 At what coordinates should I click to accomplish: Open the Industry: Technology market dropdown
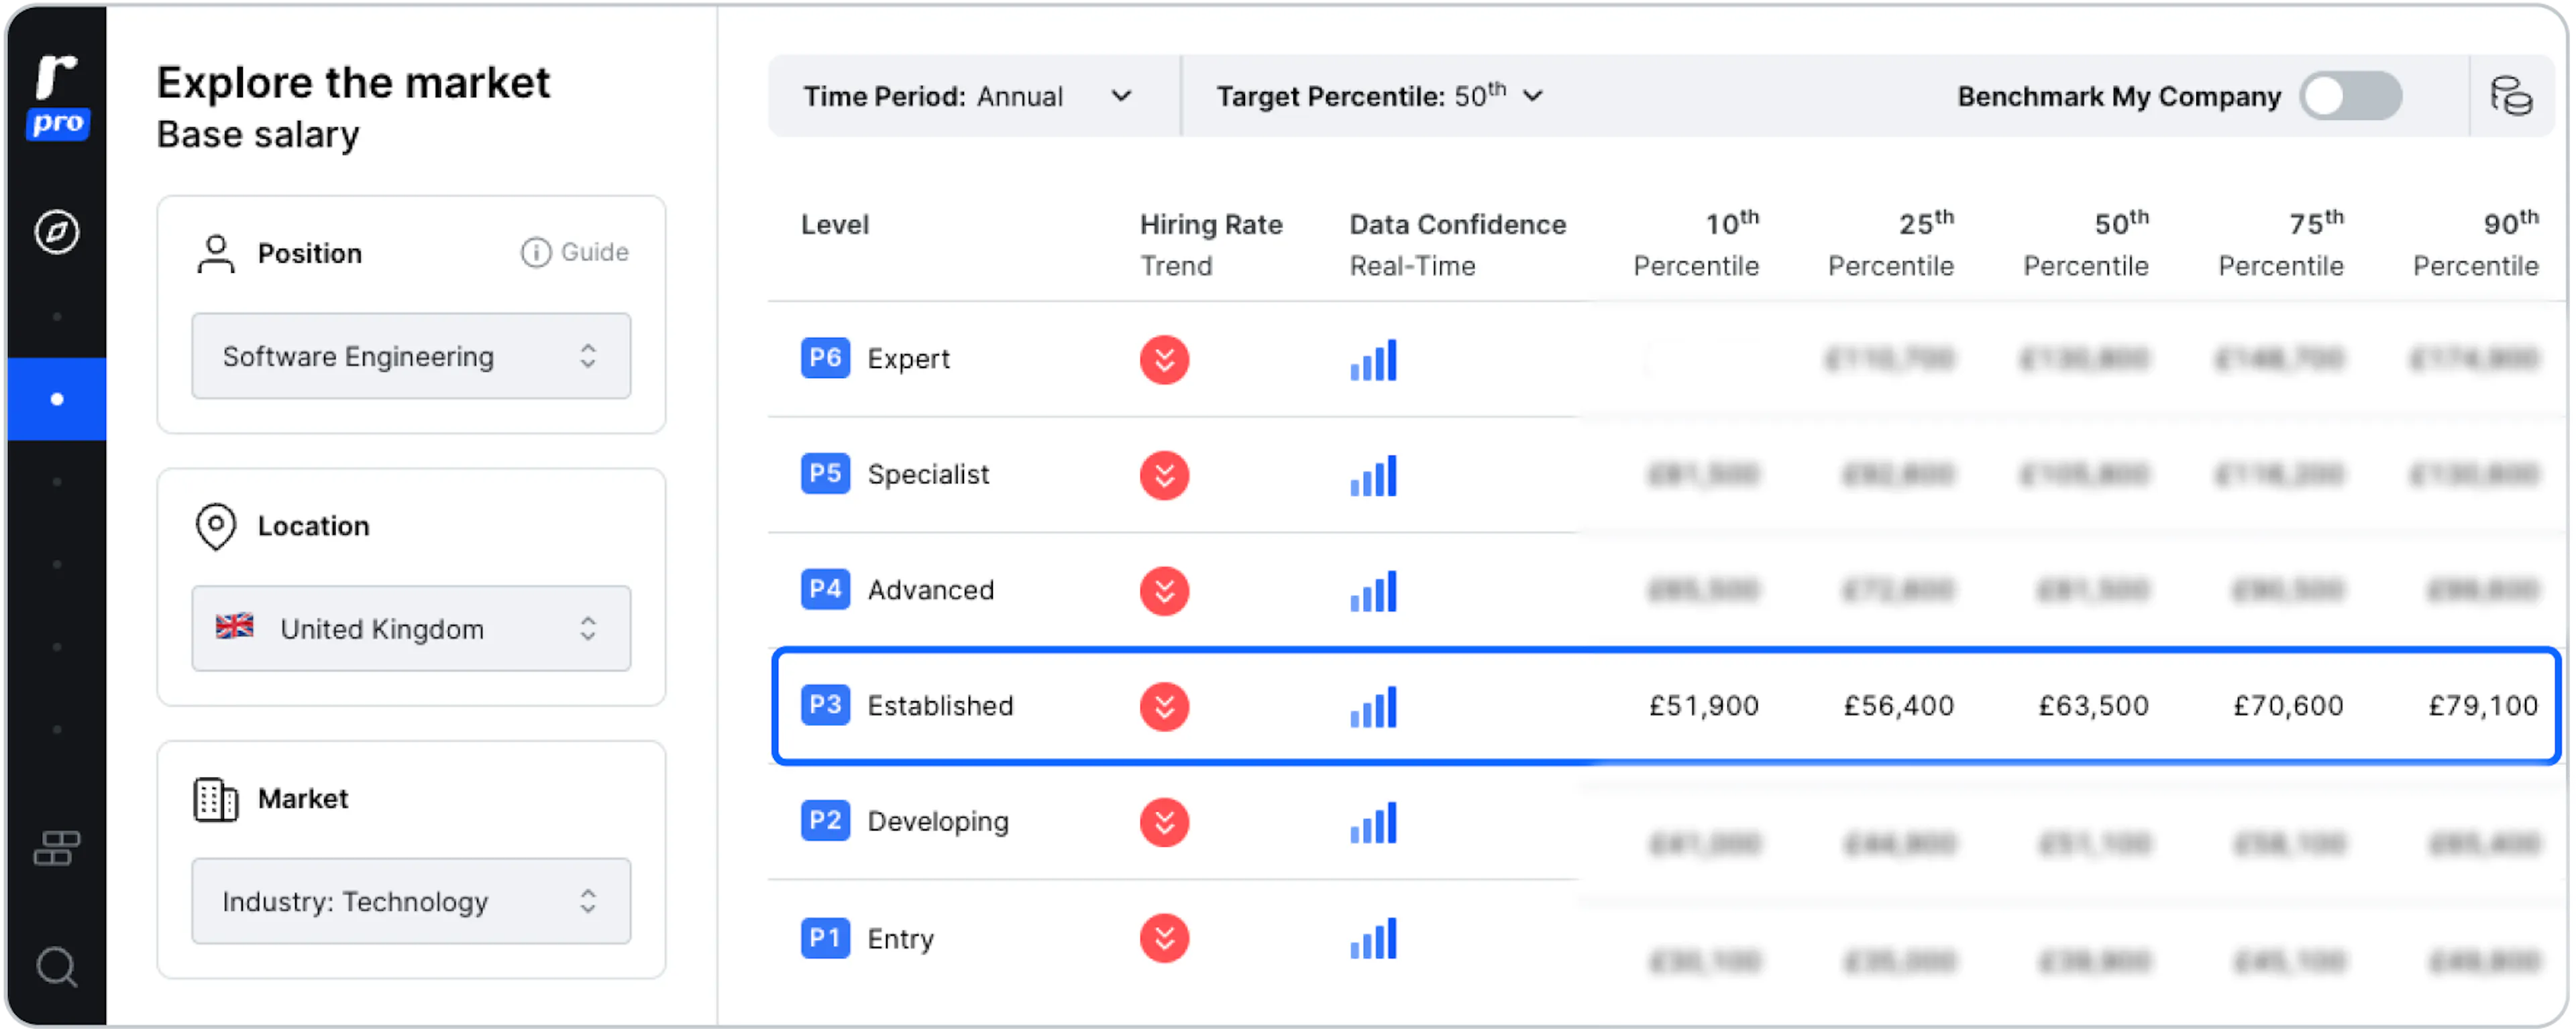[411, 901]
